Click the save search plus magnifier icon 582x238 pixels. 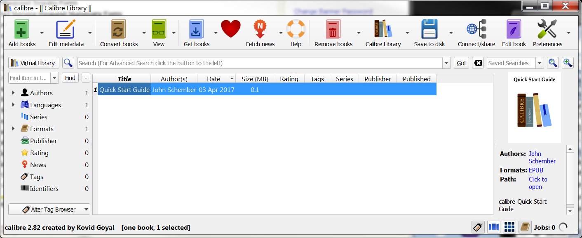[x=568, y=63]
